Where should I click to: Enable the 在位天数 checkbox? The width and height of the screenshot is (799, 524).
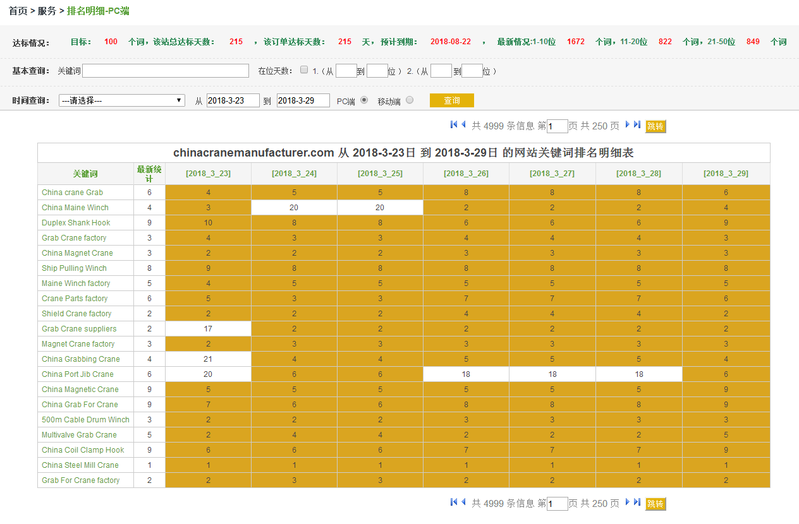click(304, 70)
